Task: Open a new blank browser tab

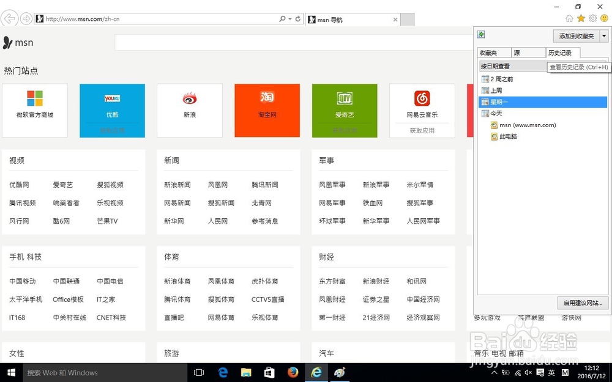Action: pyautogui.click(x=408, y=19)
